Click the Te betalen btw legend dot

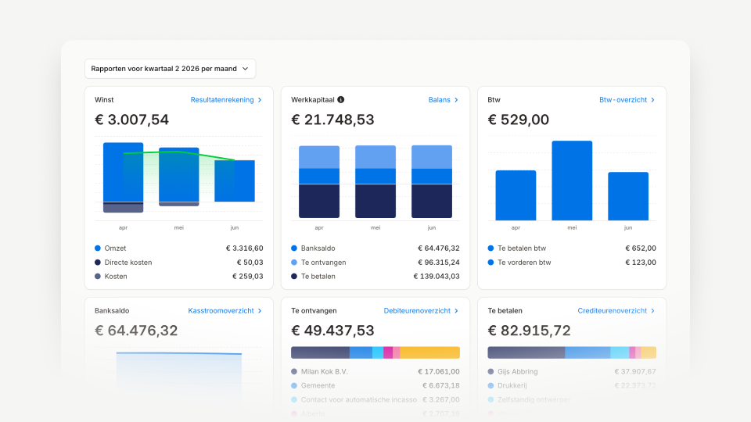point(490,249)
